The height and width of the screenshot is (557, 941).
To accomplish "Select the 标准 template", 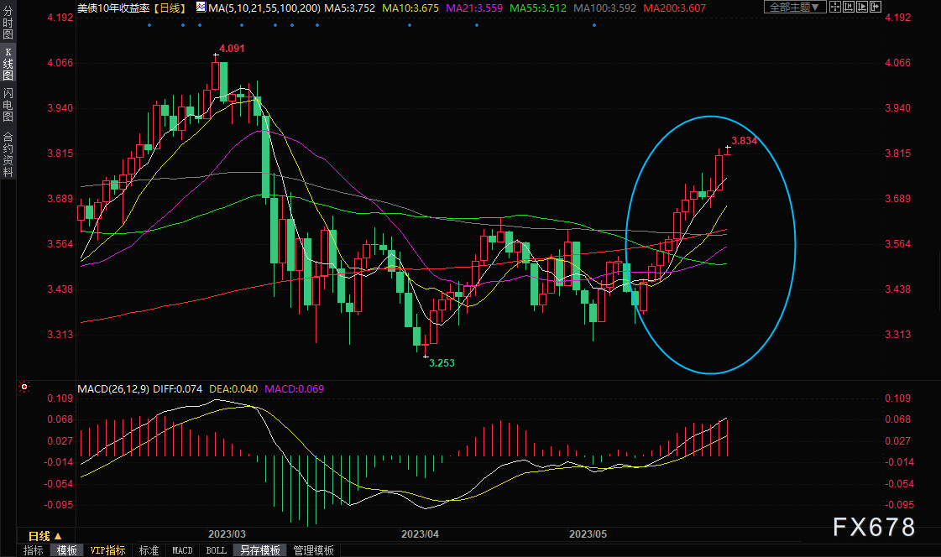I will pos(149,550).
